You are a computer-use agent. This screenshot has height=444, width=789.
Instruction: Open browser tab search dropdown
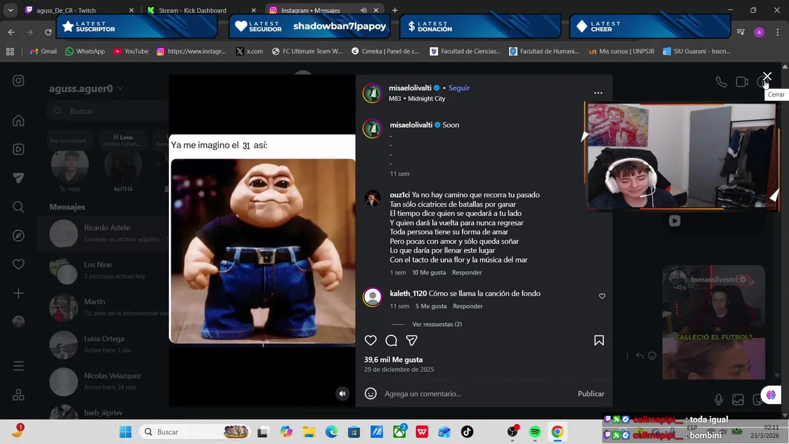click(x=10, y=10)
